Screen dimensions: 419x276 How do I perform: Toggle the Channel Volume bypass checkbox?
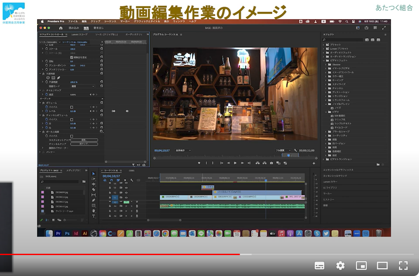click(x=72, y=119)
